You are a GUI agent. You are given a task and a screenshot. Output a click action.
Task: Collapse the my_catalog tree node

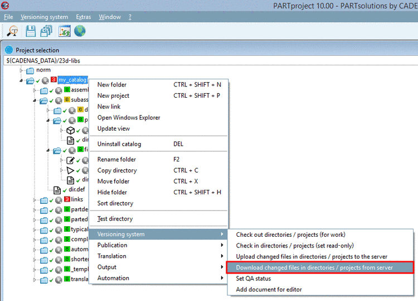21,80
